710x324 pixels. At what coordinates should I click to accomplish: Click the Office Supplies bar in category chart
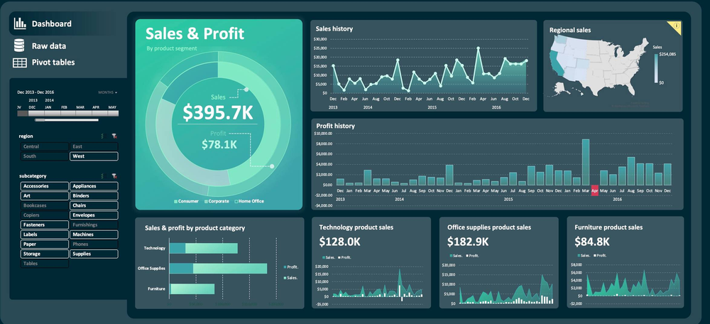point(219,269)
